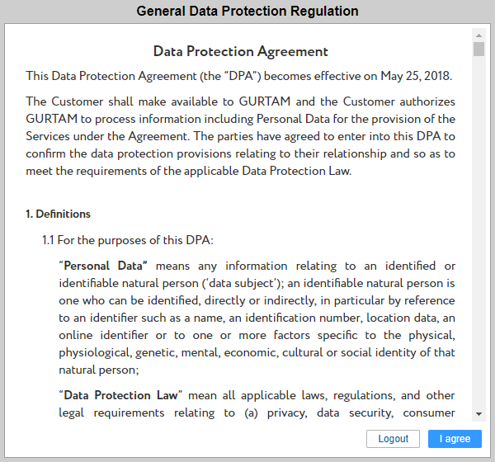Click the scrollbar down arrow

[478, 413]
